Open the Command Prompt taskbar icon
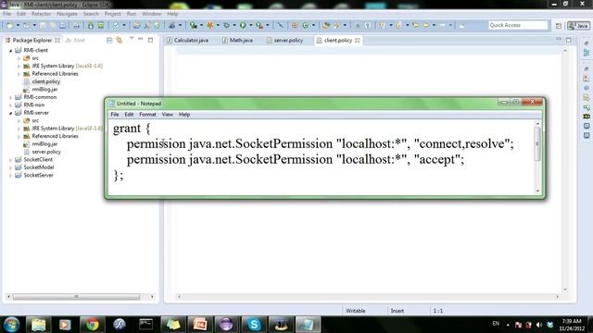Screen dimensions: 593x333 point(146,325)
